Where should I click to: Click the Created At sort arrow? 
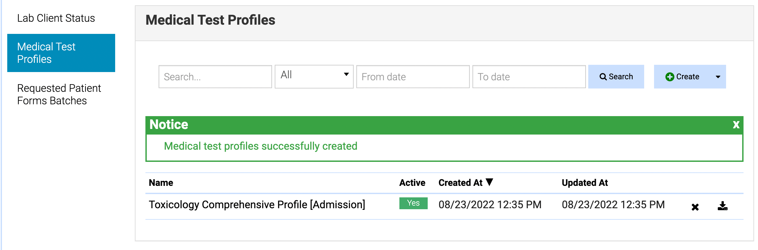tap(490, 182)
